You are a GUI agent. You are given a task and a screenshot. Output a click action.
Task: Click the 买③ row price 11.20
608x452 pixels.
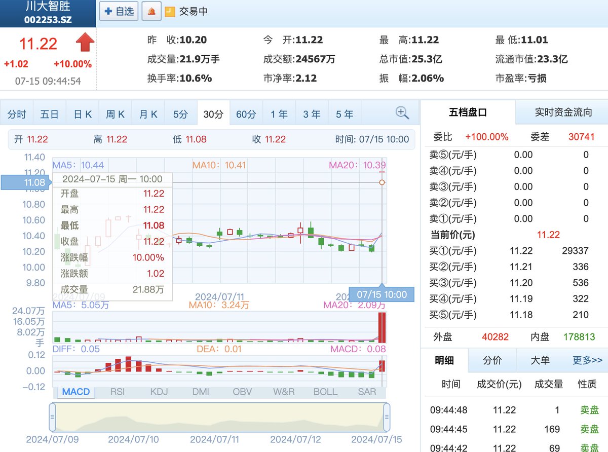click(x=521, y=283)
